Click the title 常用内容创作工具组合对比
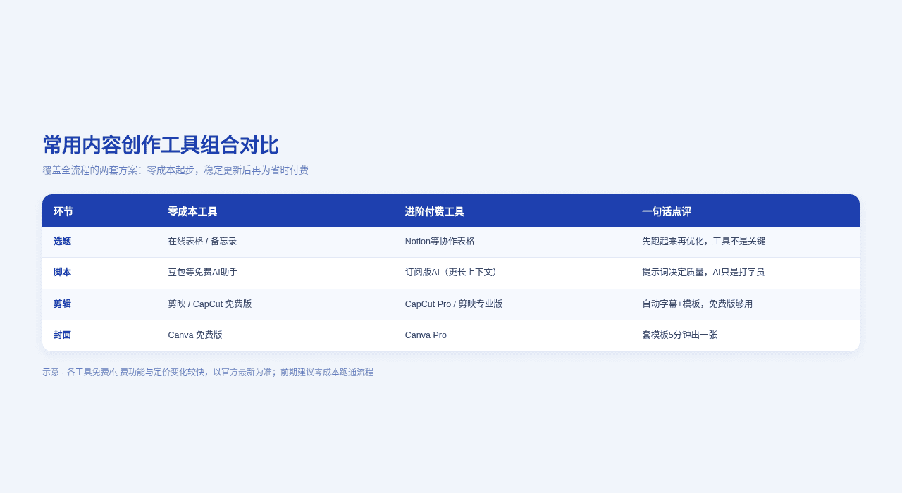 pyautogui.click(x=161, y=145)
